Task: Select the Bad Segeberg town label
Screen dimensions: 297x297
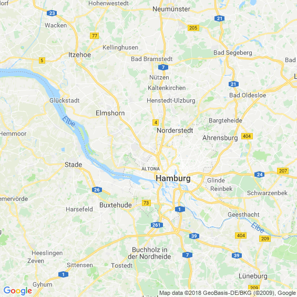Action: pyautogui.click(x=233, y=53)
